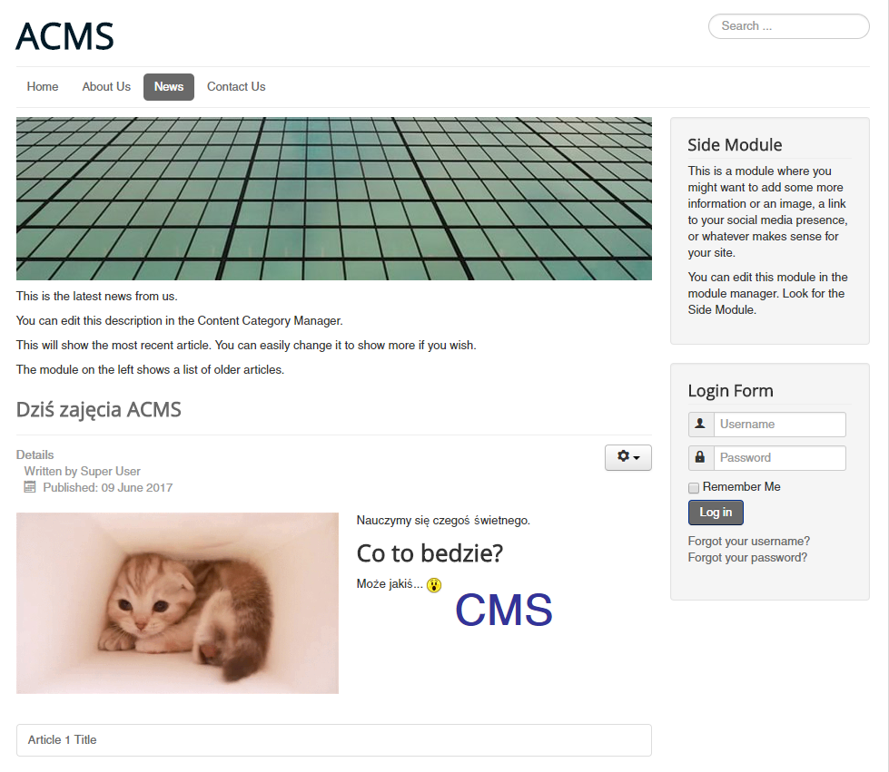Click the Log in button
889x772 pixels.
715,512
